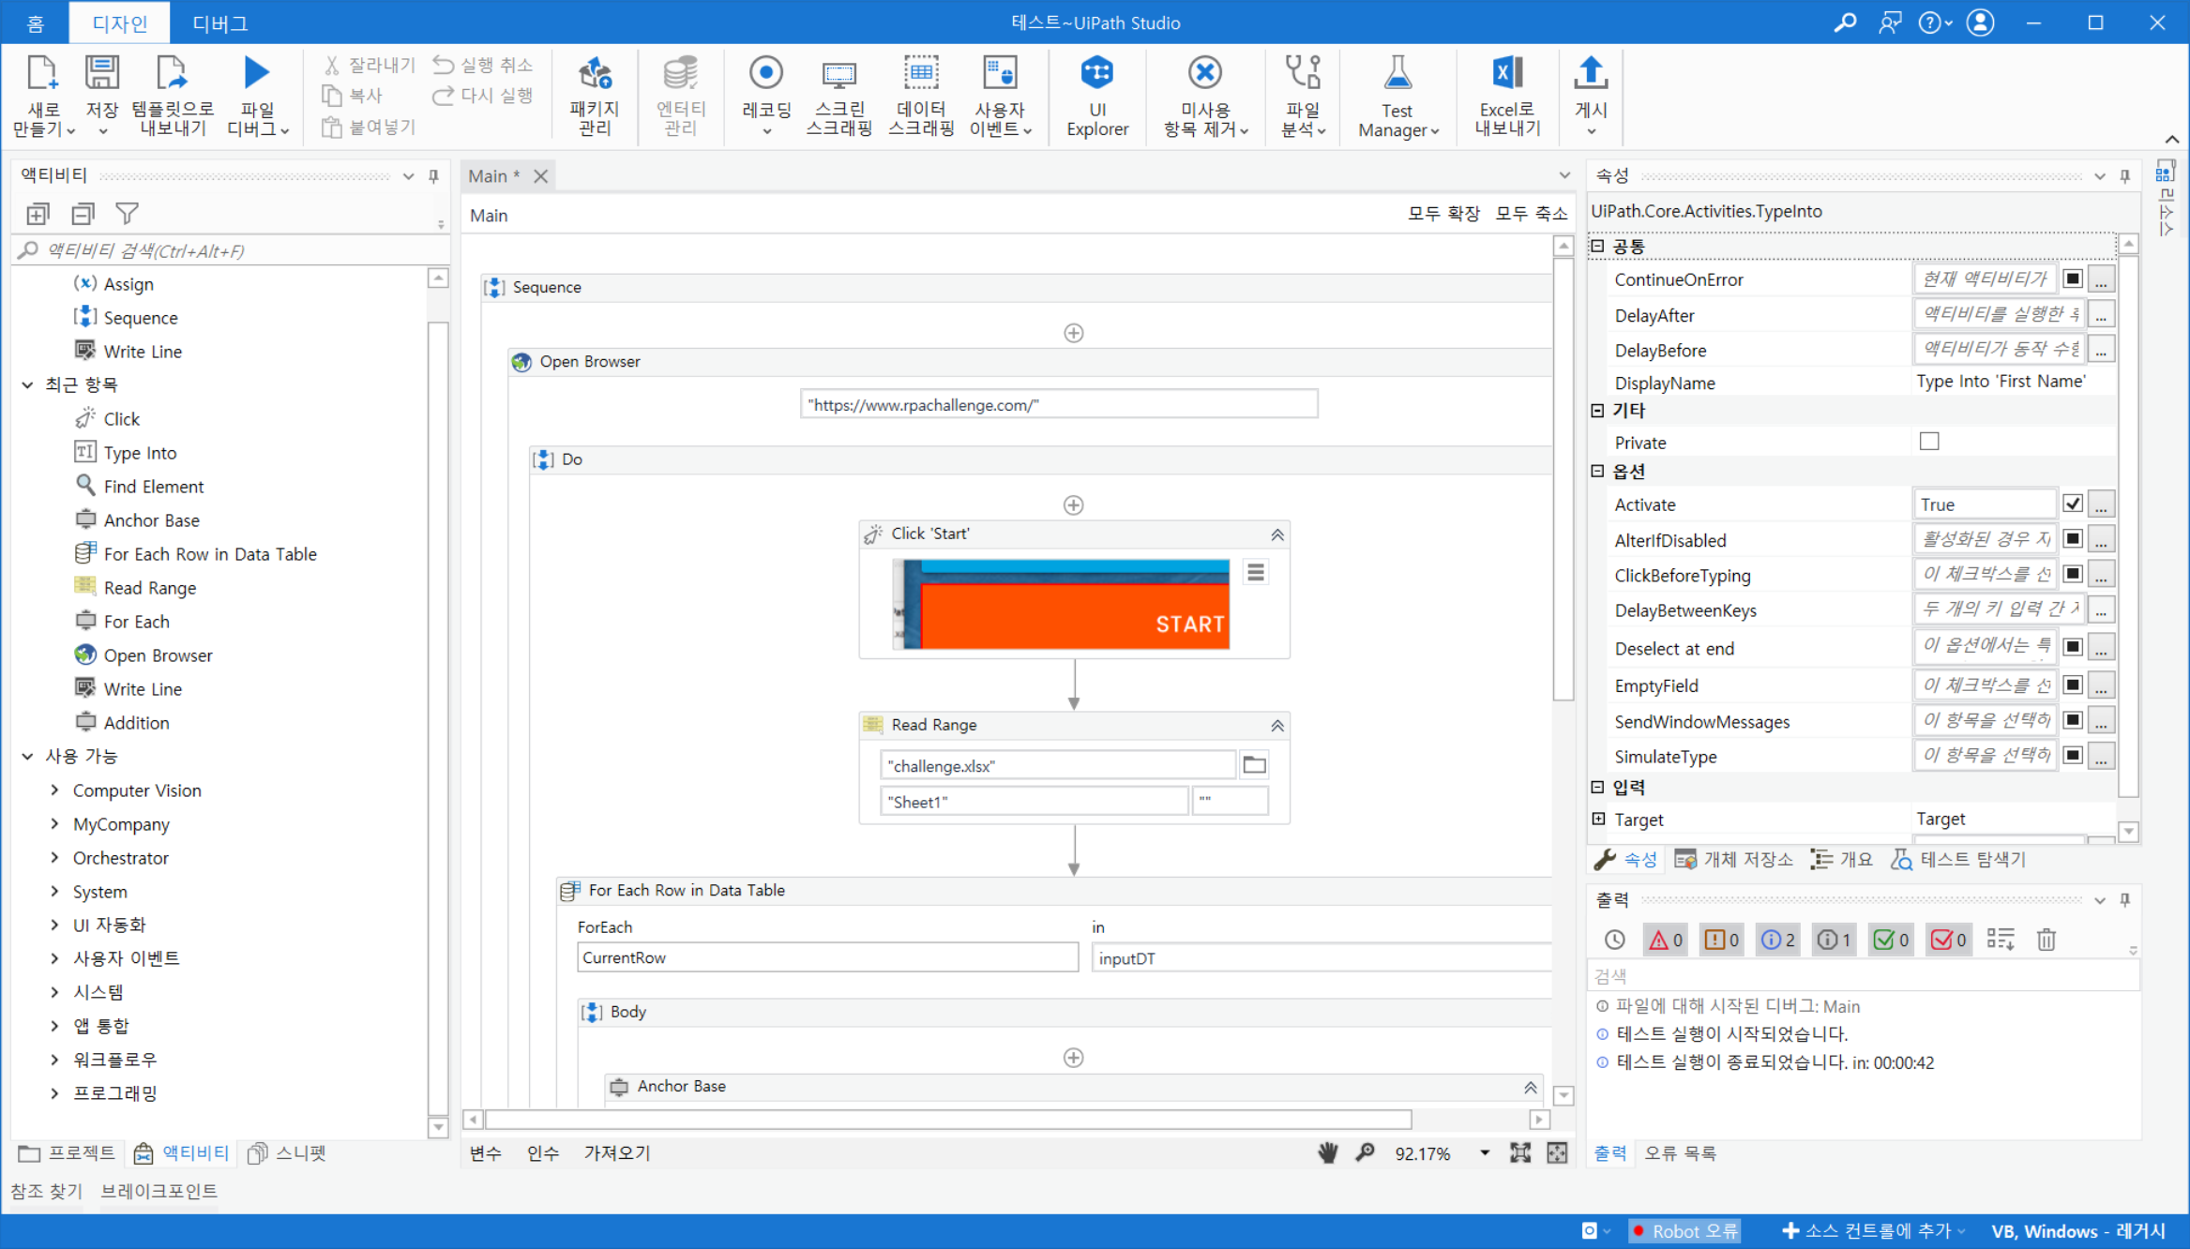Click 미사용 항목 제거 icon

coord(1205,73)
